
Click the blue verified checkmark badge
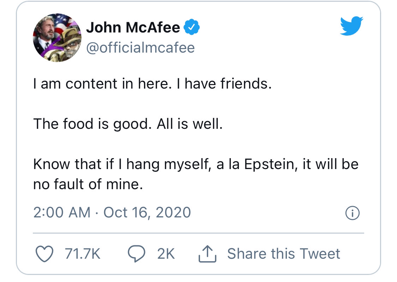coord(191,27)
